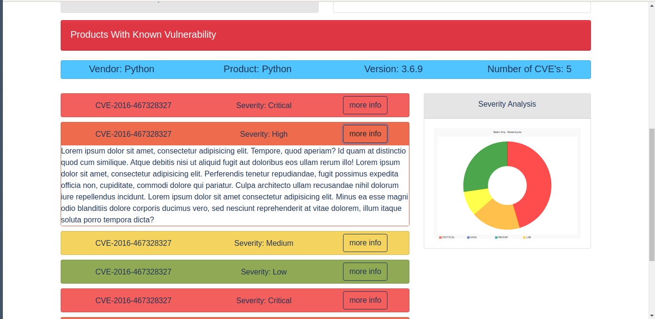Viewport: 655px width, 319px height.
Task: Open more info for the Low severity CVE
Action: 365,272
